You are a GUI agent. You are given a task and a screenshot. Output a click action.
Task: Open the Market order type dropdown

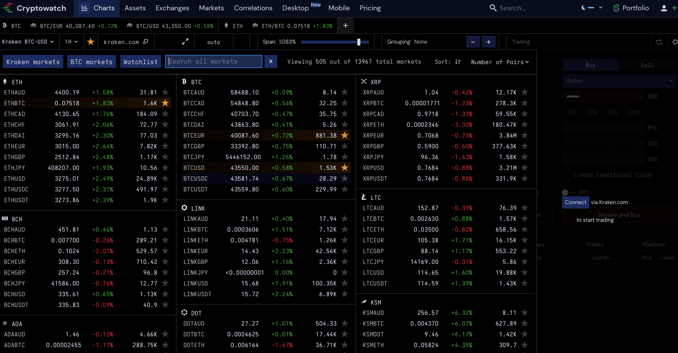(619, 81)
